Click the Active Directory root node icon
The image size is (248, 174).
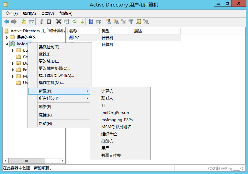point(6,31)
